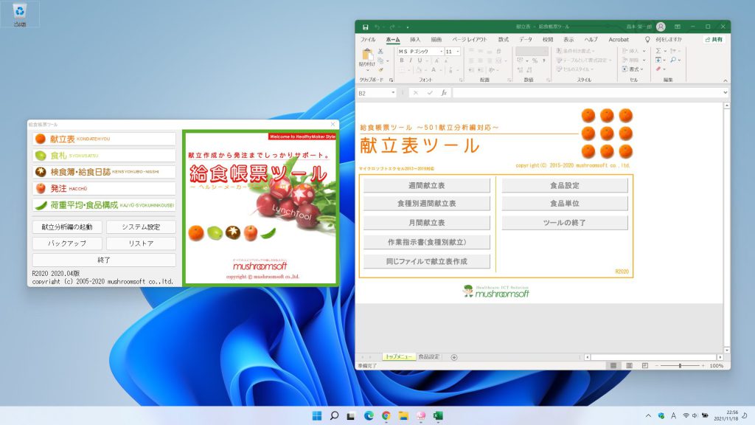Open 献立表 in the 給食帳票ツール launcher
755x425 pixels.
pos(104,139)
